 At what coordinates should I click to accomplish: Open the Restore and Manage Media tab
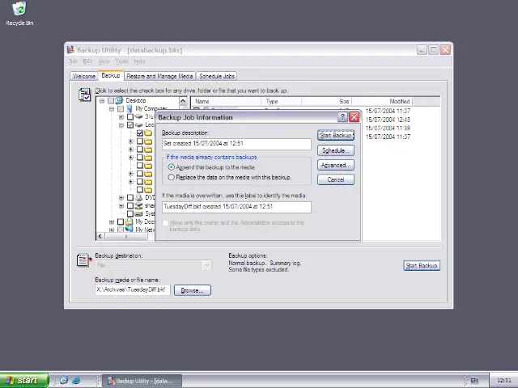click(159, 76)
